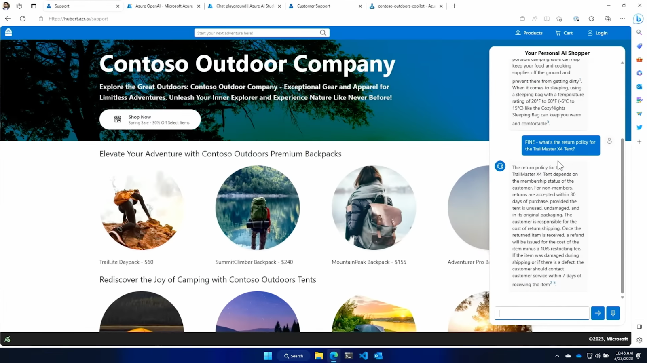Open the Outlook icon in Edge sidebar
The image size is (647, 363).
[639, 87]
